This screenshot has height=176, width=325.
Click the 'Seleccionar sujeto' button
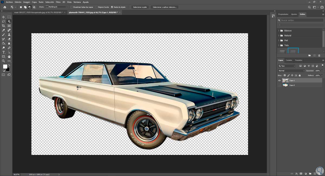pos(140,7)
